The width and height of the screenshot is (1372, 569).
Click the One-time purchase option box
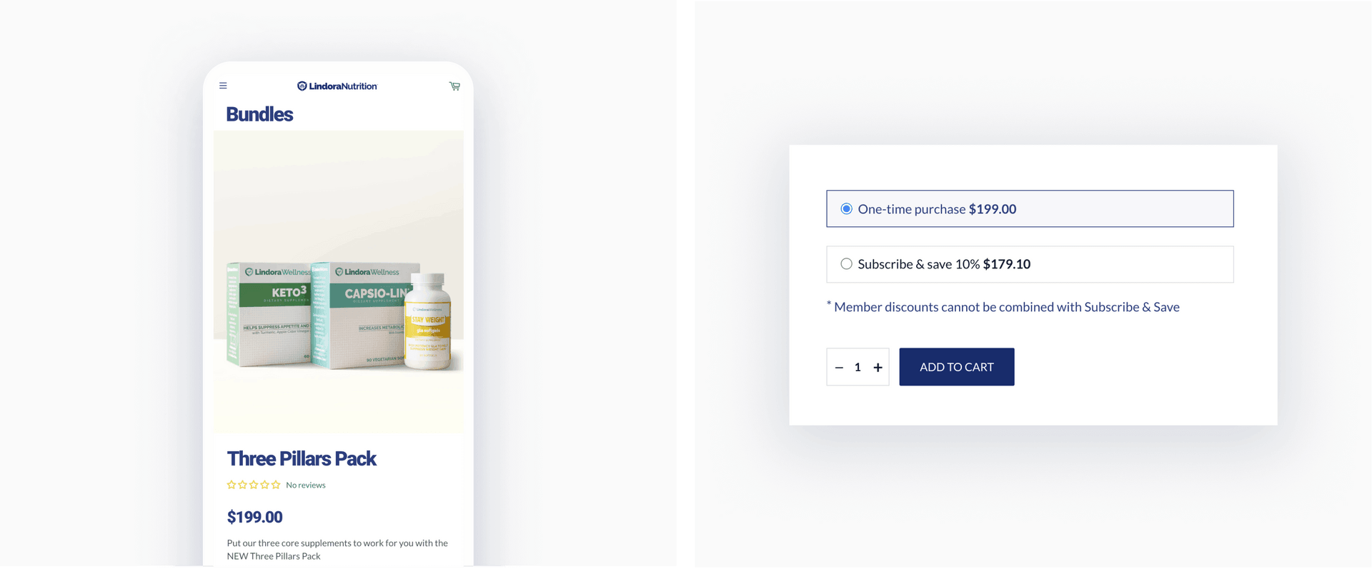coord(1030,208)
